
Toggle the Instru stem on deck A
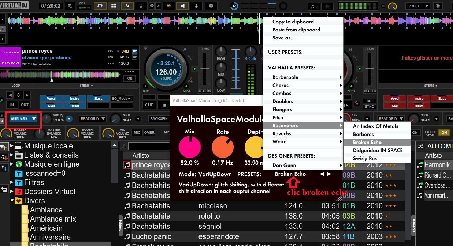point(75,98)
